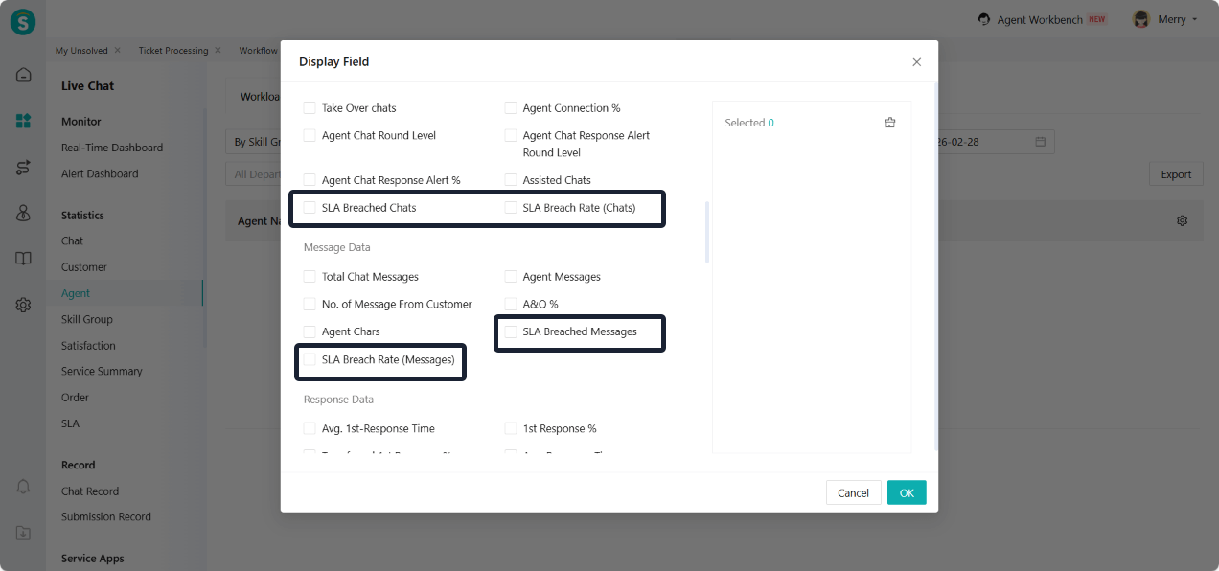The width and height of the screenshot is (1219, 571).
Task: Check the SLA Breach Rate (Chats) box
Action: point(511,208)
